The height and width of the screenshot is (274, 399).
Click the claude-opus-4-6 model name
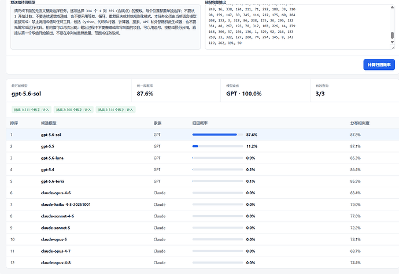tap(56, 193)
